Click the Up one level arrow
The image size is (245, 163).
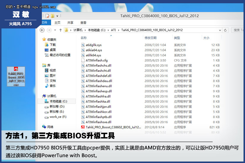coord(61,30)
